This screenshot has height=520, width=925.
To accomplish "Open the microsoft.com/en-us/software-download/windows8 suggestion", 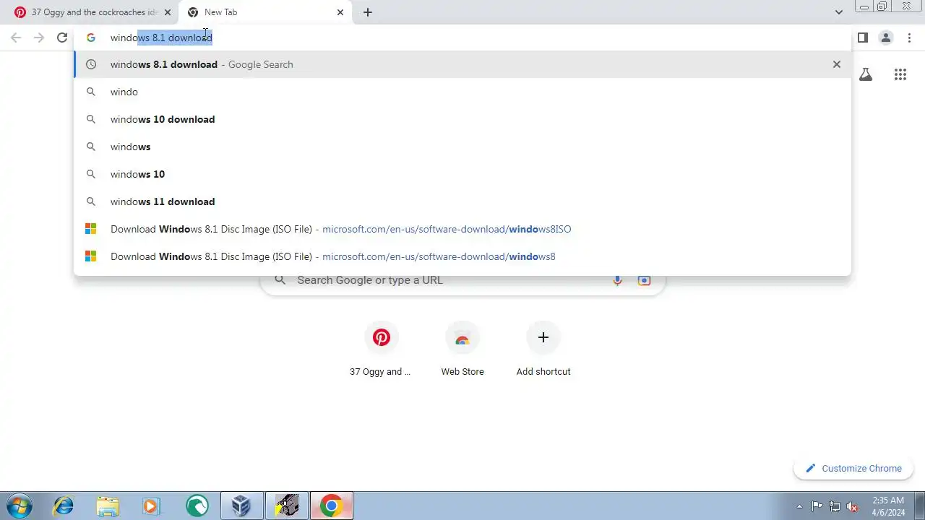I will (462, 256).
